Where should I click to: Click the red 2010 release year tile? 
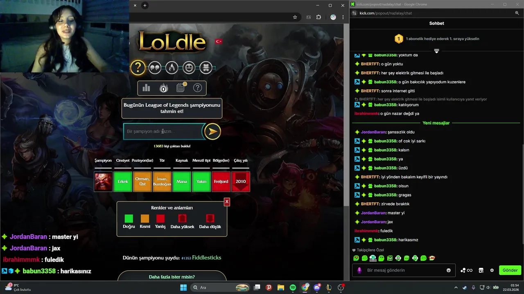tap(241, 182)
